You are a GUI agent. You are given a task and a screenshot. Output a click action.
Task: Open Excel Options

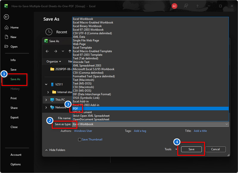point(15,164)
